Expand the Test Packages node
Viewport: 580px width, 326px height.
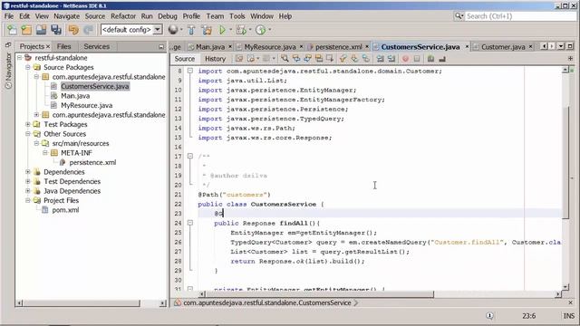coord(28,124)
